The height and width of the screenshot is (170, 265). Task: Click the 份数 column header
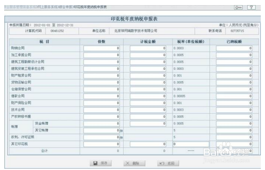(101, 42)
